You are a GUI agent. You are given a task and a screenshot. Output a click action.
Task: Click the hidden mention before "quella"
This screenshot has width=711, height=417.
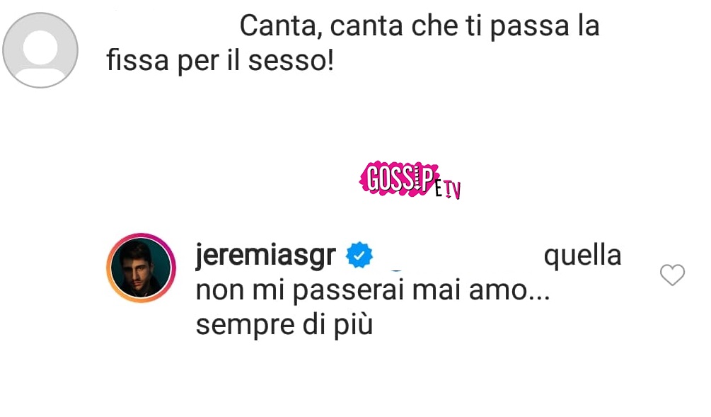pyautogui.click(x=458, y=256)
